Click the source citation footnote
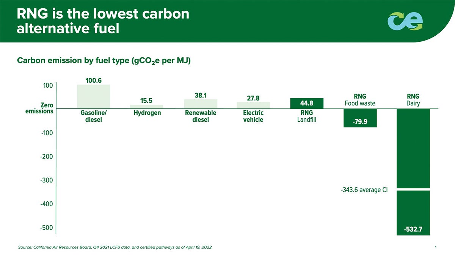The image size is (455, 256). (x=115, y=247)
